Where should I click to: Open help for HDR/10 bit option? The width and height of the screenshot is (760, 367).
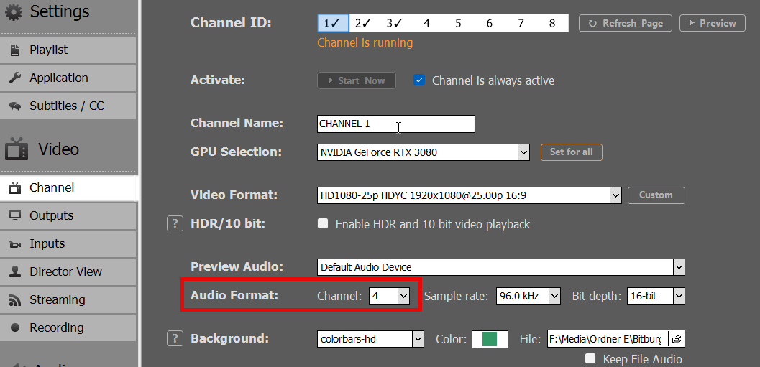tap(175, 223)
